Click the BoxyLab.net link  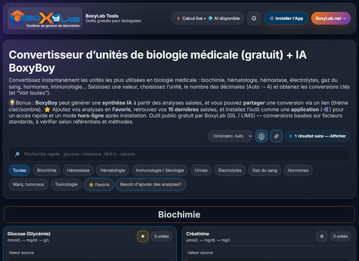pos(331,18)
